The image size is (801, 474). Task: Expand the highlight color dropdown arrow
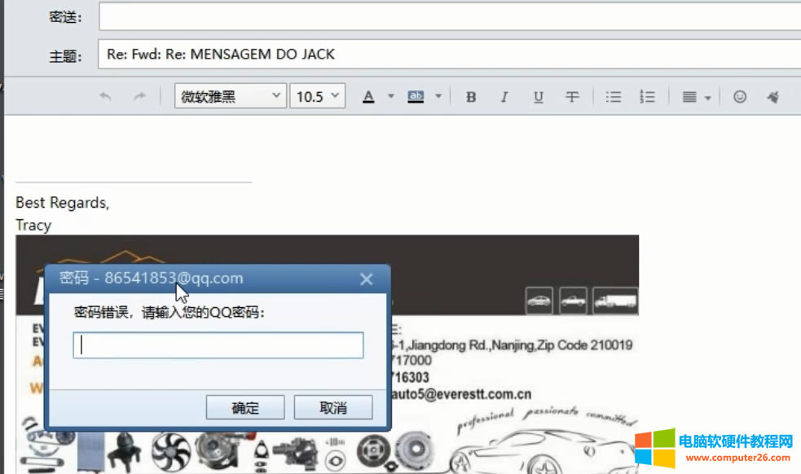point(438,97)
